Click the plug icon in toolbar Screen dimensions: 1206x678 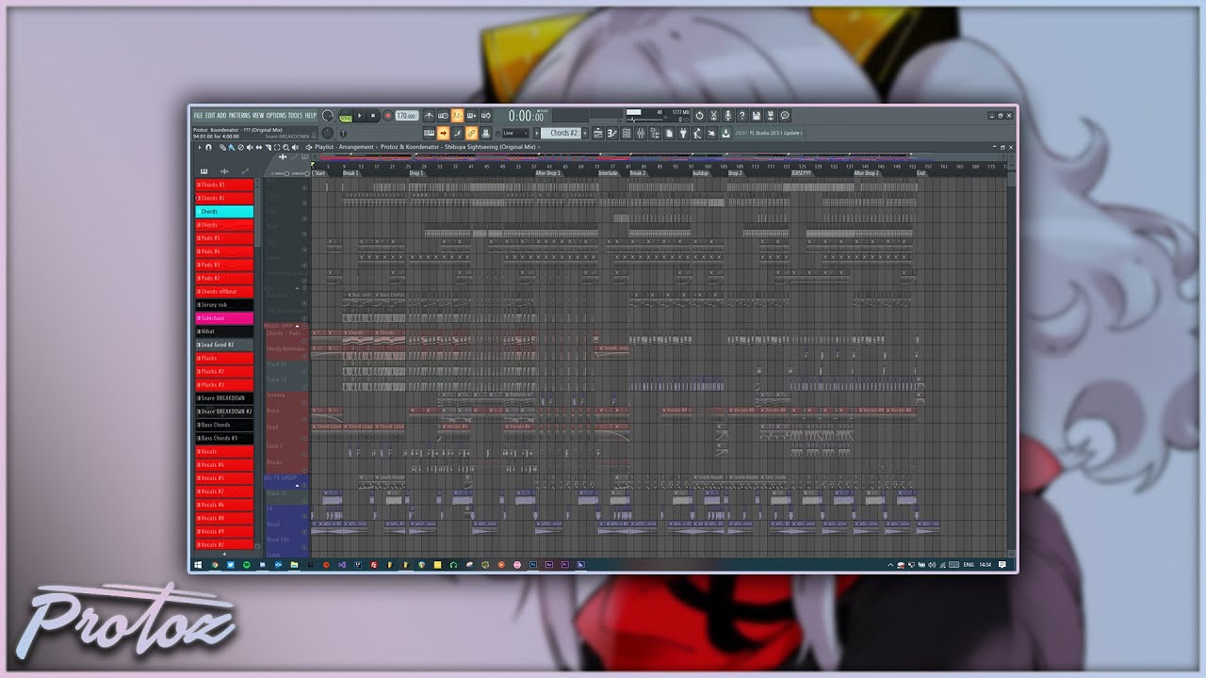click(683, 133)
